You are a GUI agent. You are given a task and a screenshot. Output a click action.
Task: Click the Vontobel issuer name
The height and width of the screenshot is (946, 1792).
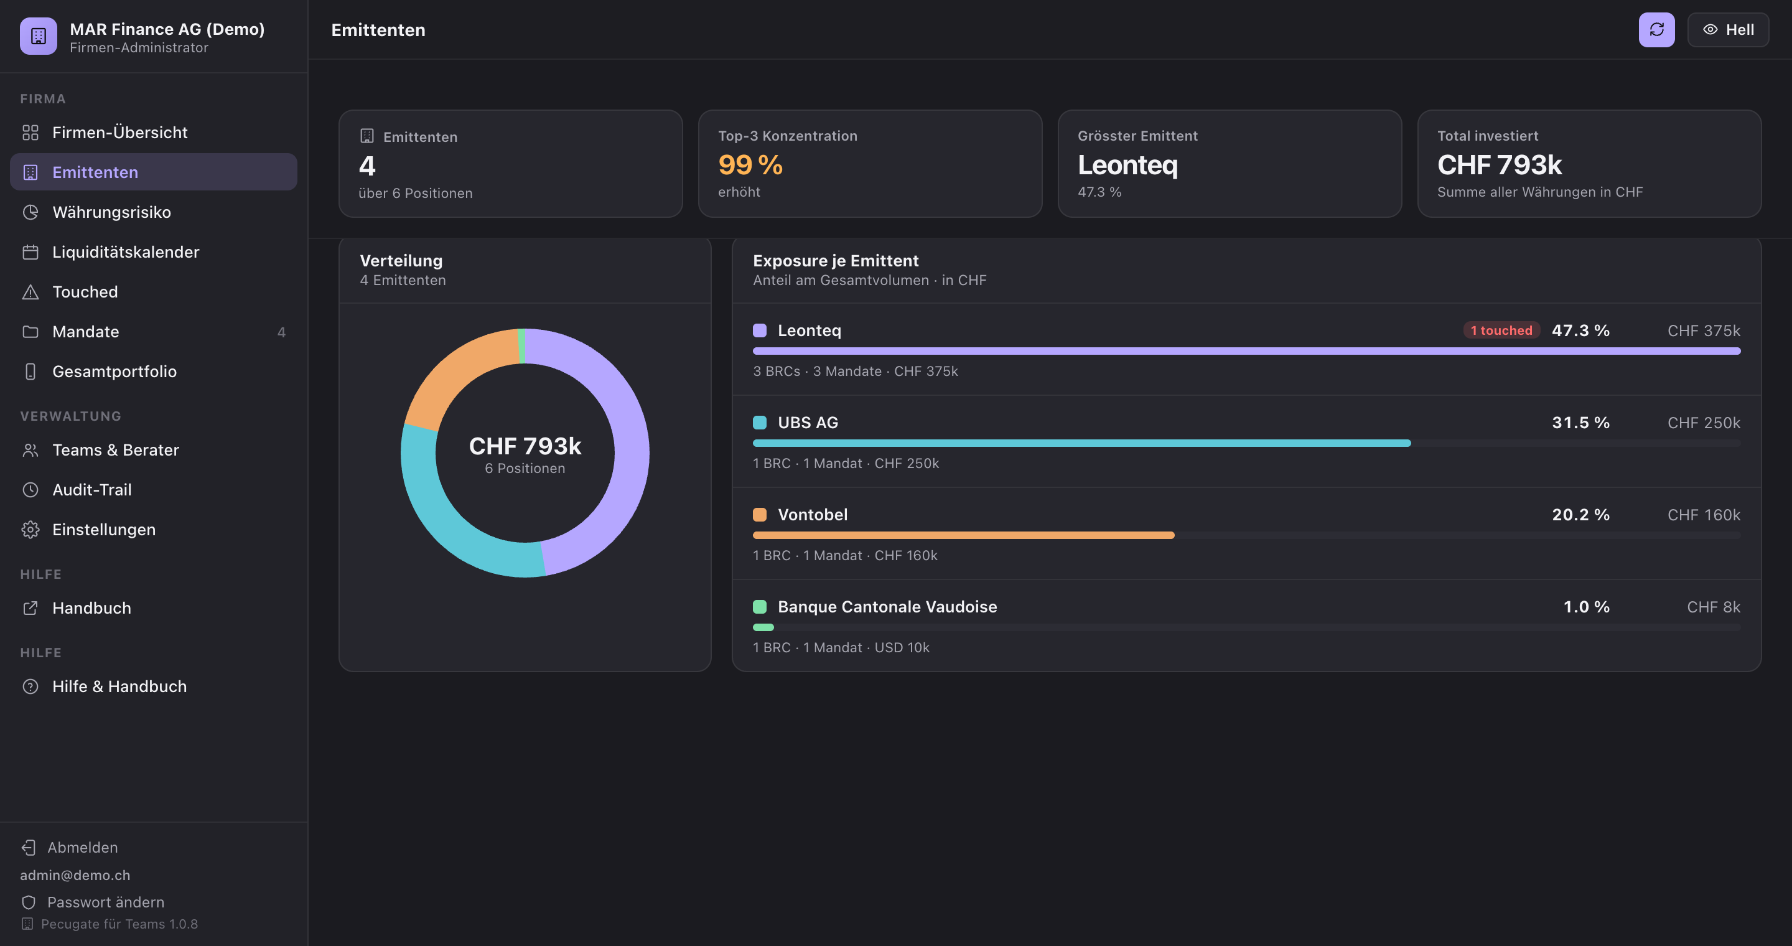[813, 515]
